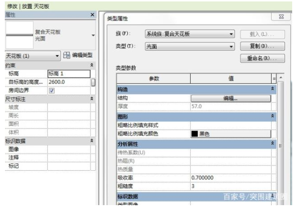Open the black coarse fill color swatch
This screenshot has height=208, width=296.
coord(194,134)
